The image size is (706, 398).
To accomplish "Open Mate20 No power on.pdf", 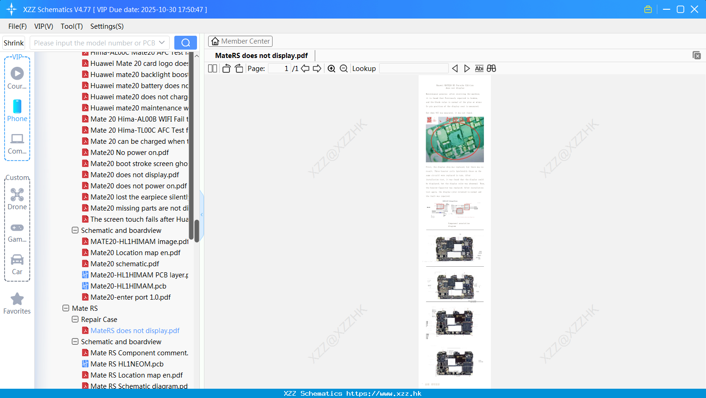I will coord(130,152).
